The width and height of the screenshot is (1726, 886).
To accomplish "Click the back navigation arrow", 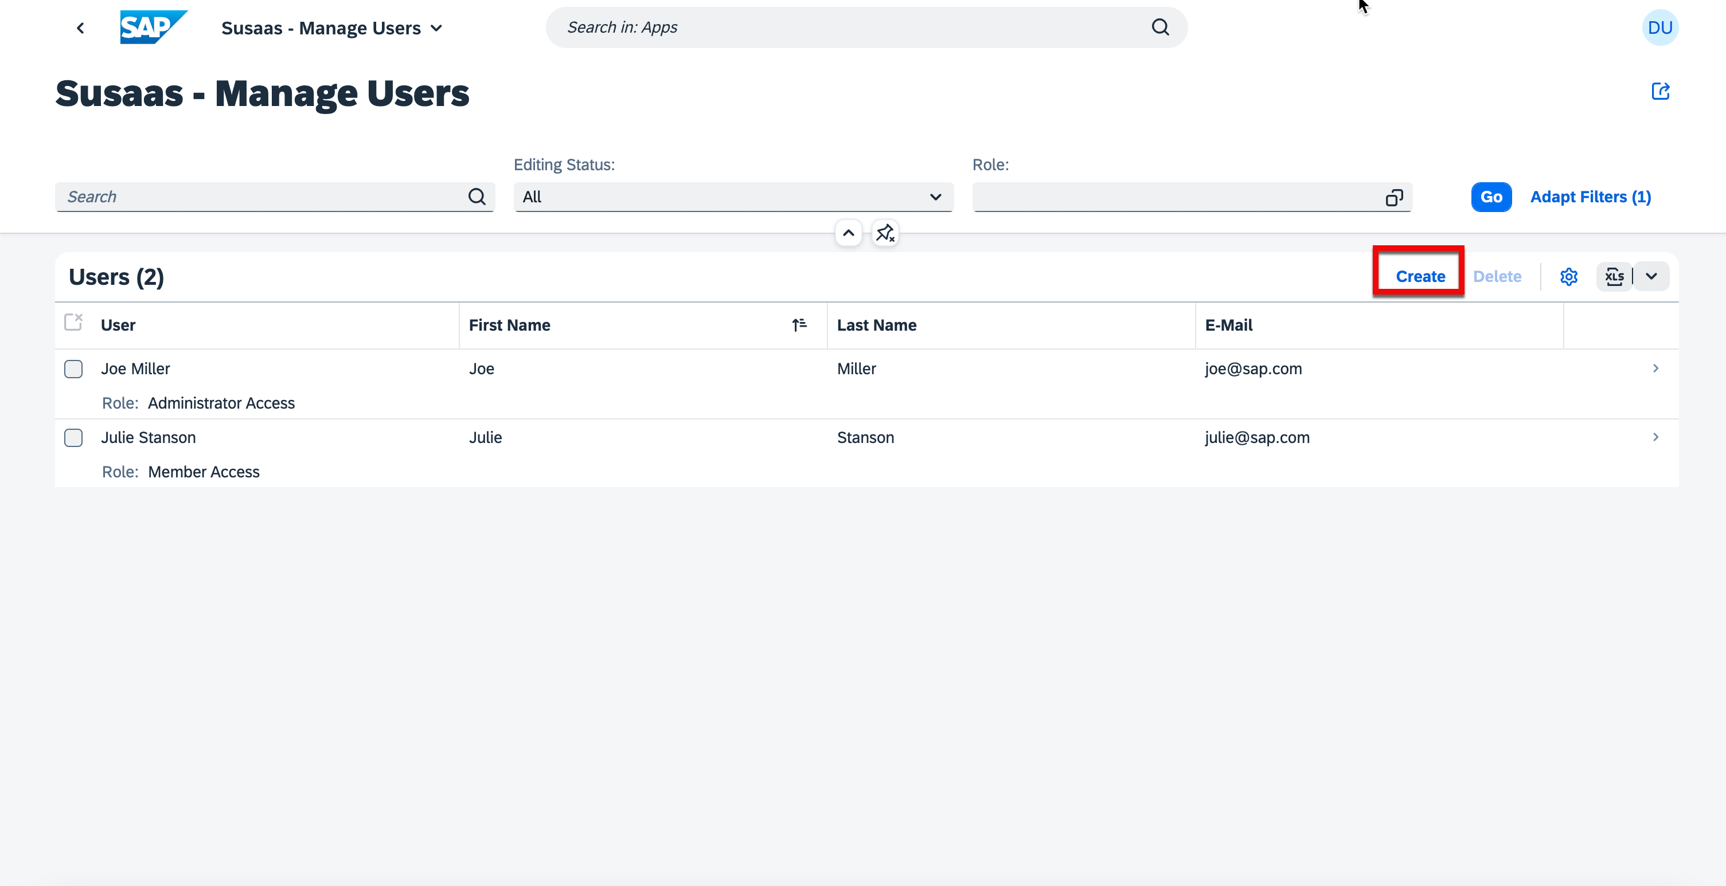I will [x=80, y=28].
